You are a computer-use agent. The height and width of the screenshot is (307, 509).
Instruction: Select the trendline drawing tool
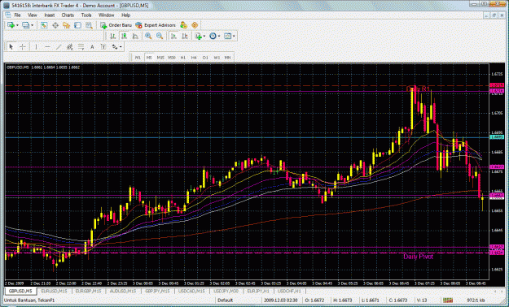click(59, 47)
